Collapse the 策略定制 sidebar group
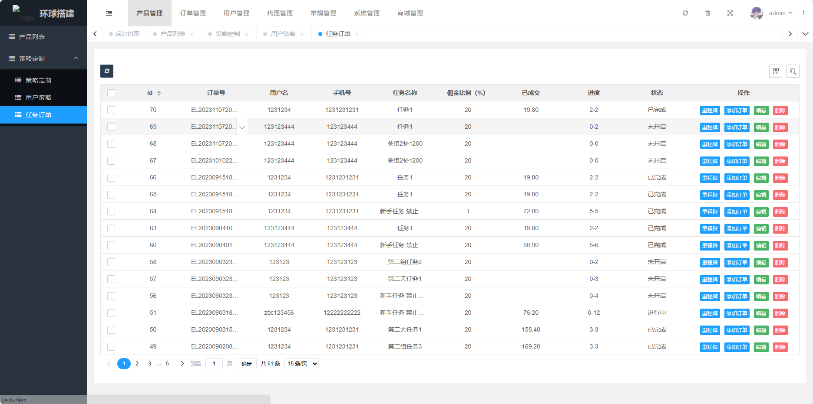Screen dimensions: 813x404 tap(43, 59)
